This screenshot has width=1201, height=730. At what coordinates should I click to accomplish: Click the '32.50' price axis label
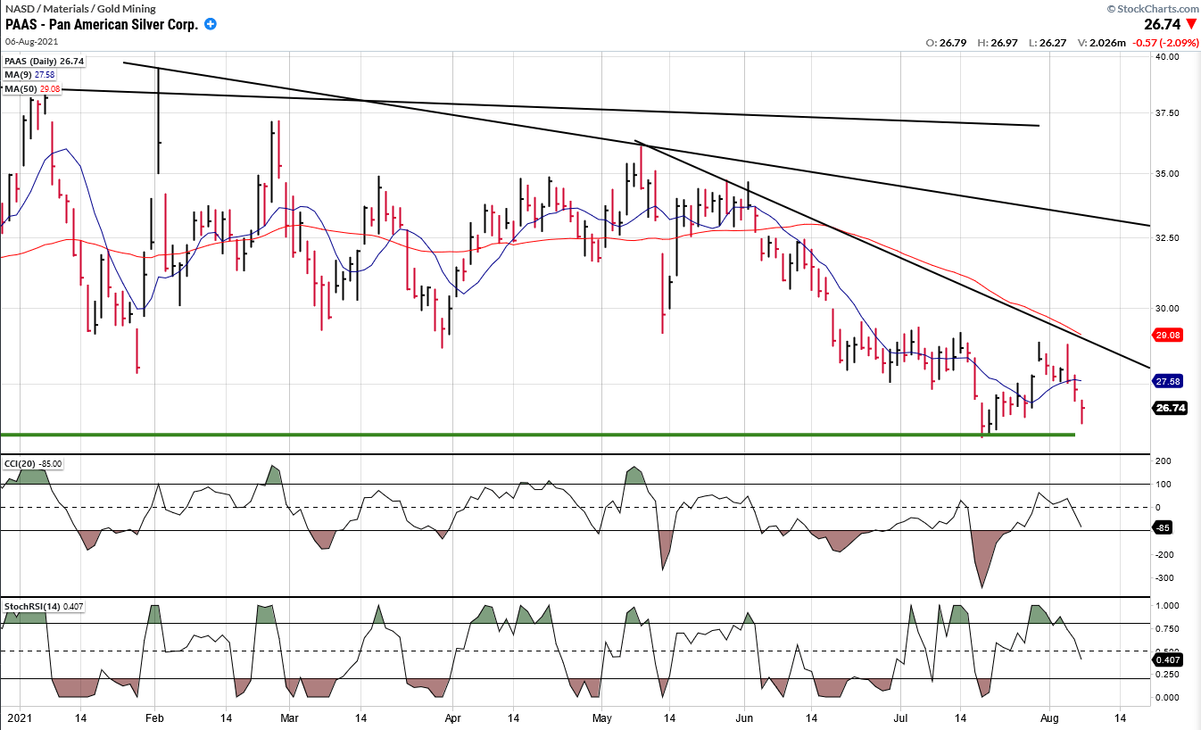[1167, 238]
